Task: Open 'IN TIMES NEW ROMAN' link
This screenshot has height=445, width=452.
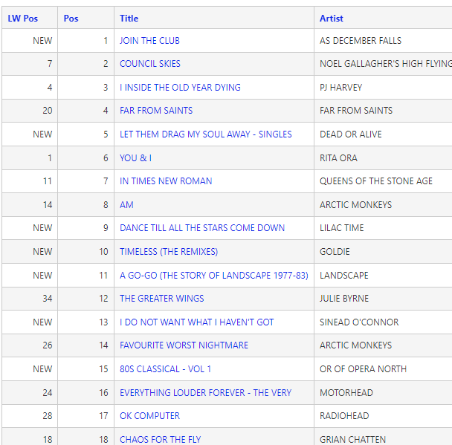Action: pyautogui.click(x=166, y=181)
